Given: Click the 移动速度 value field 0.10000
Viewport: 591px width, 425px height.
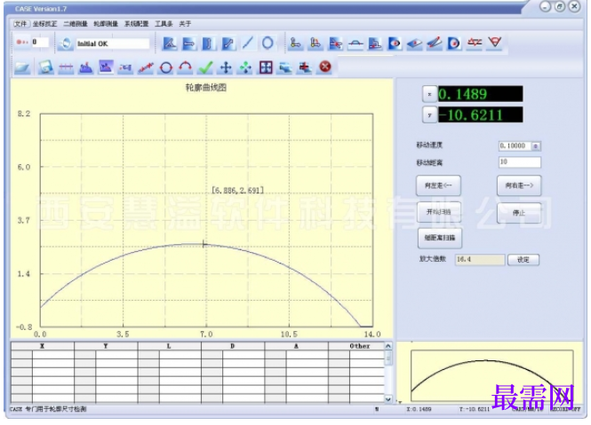Looking at the screenshot, I should [515, 146].
